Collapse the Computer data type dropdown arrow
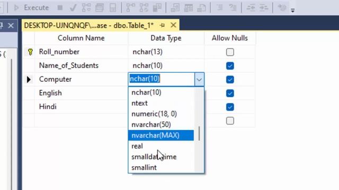339x190 pixels. [199, 80]
